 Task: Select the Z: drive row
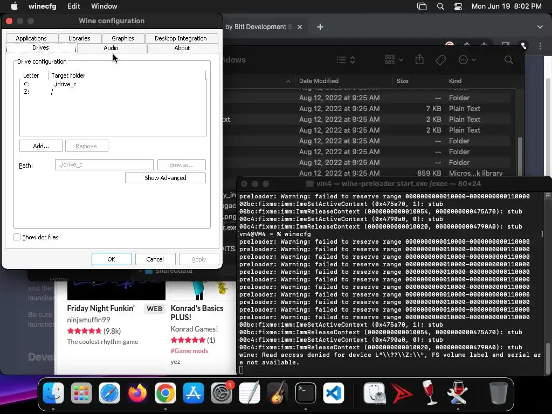coord(113,92)
